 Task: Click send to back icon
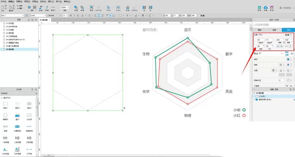click(x=82, y=7)
